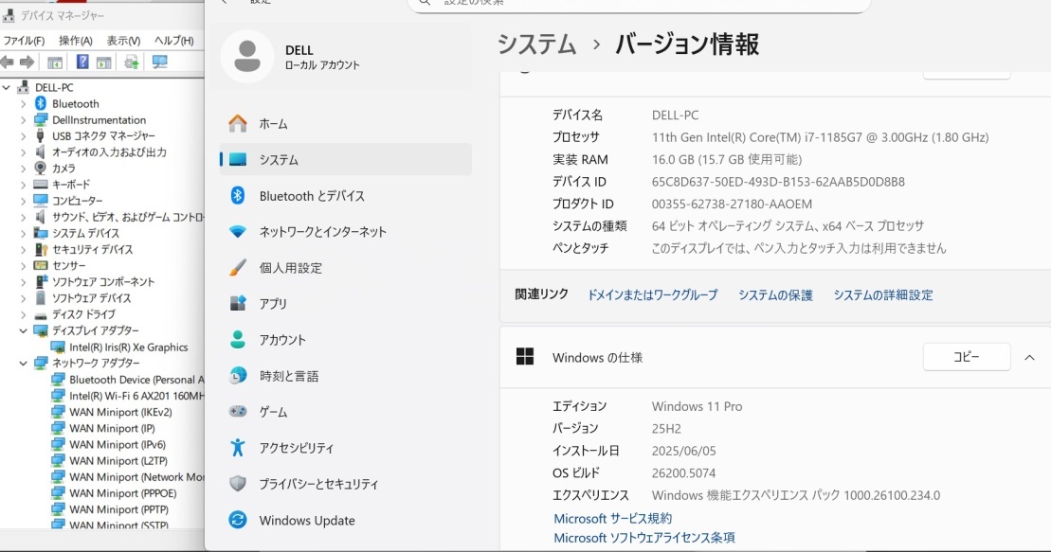
Task: Open the 操作(A) menu
Action: tap(75, 41)
